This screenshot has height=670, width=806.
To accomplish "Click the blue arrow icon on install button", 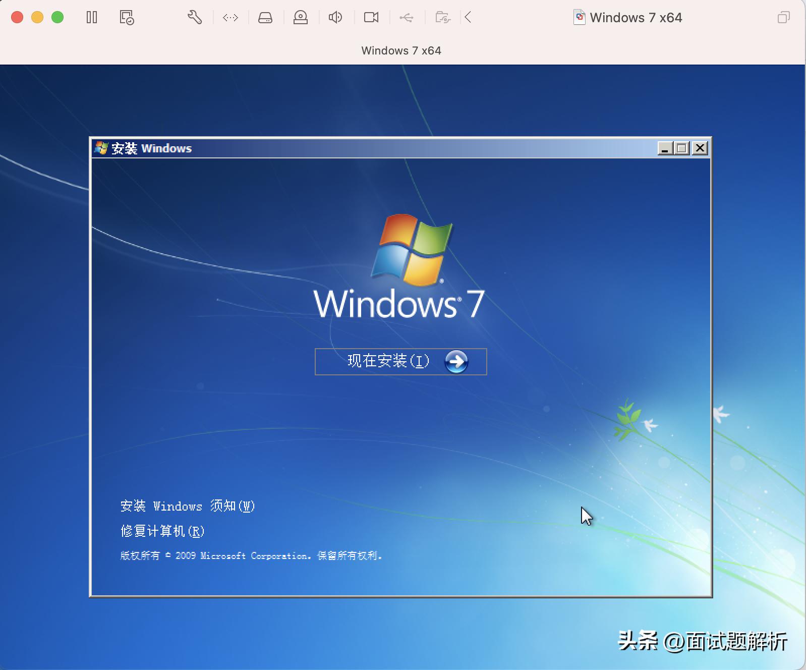I will 456,361.
